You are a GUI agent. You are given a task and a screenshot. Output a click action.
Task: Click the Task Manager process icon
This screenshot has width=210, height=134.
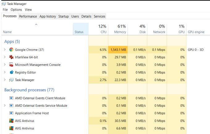point(11,80)
